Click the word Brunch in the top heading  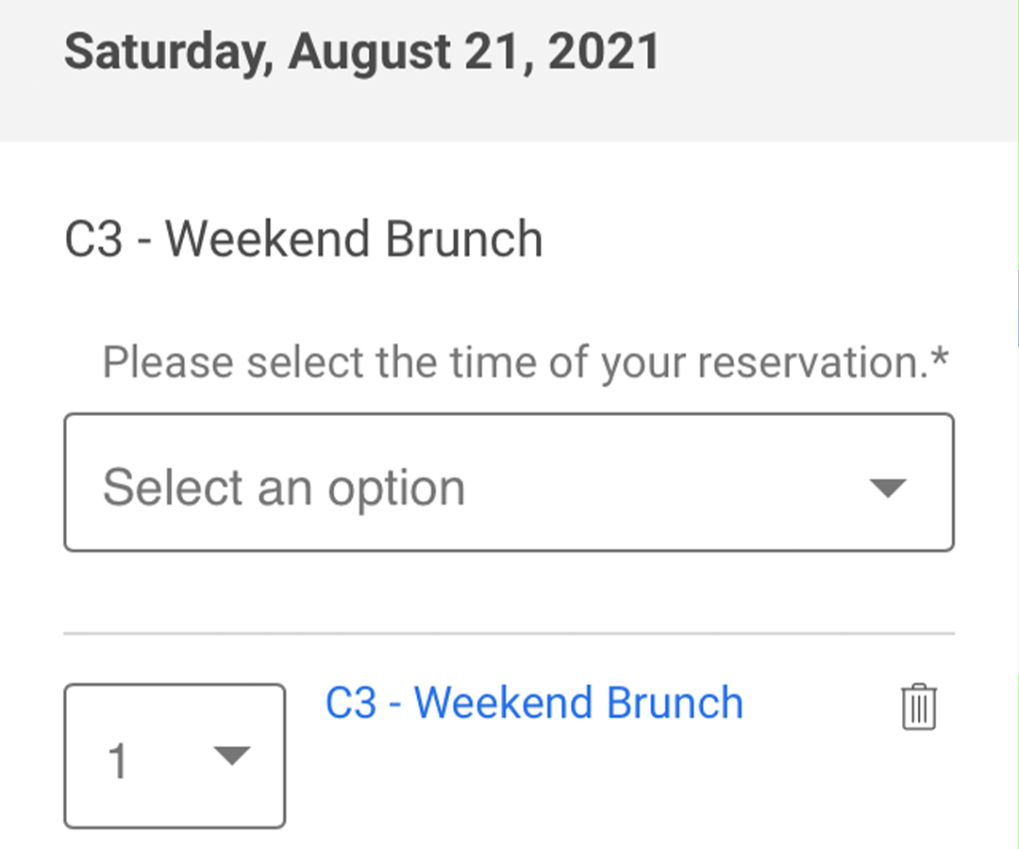click(464, 239)
